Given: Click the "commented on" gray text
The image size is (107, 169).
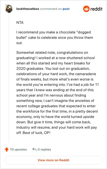Looking at the screenshot, I should (x=51, y=9).
